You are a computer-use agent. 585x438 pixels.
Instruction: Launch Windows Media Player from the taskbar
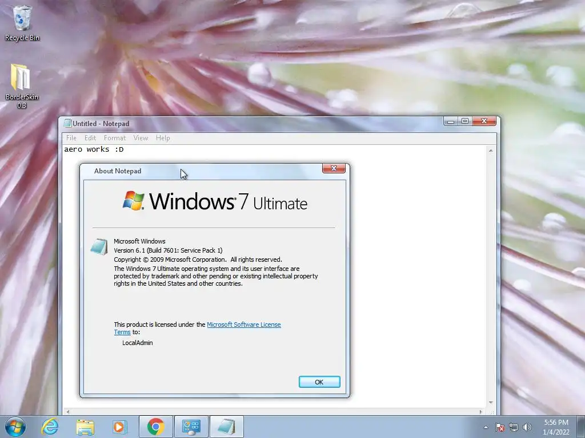point(120,427)
